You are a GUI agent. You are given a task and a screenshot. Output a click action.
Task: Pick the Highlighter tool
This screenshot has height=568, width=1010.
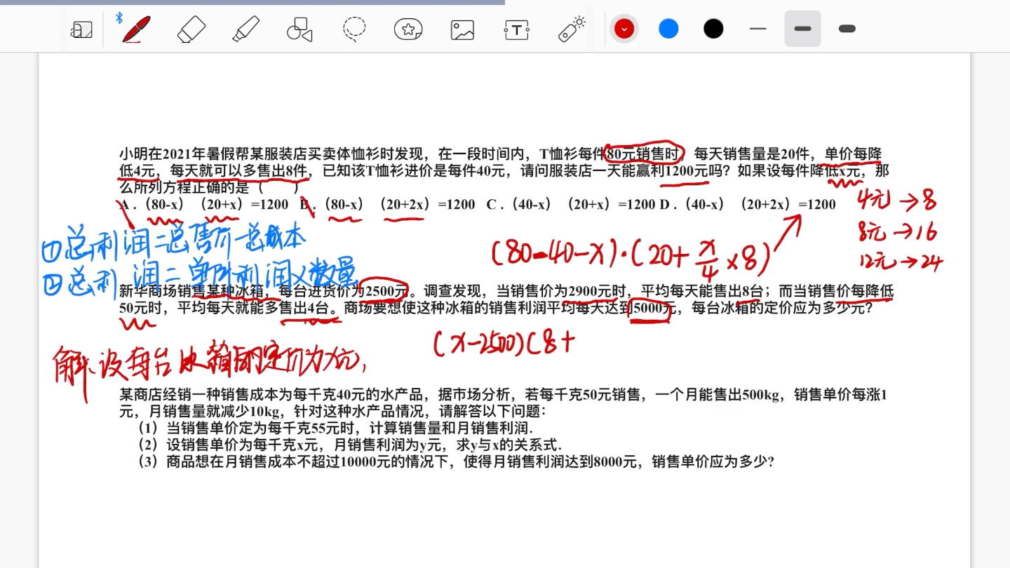245,29
